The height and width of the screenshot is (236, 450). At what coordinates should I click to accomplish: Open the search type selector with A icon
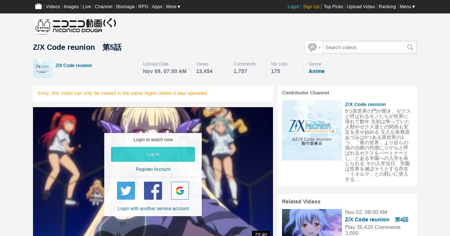[314, 47]
